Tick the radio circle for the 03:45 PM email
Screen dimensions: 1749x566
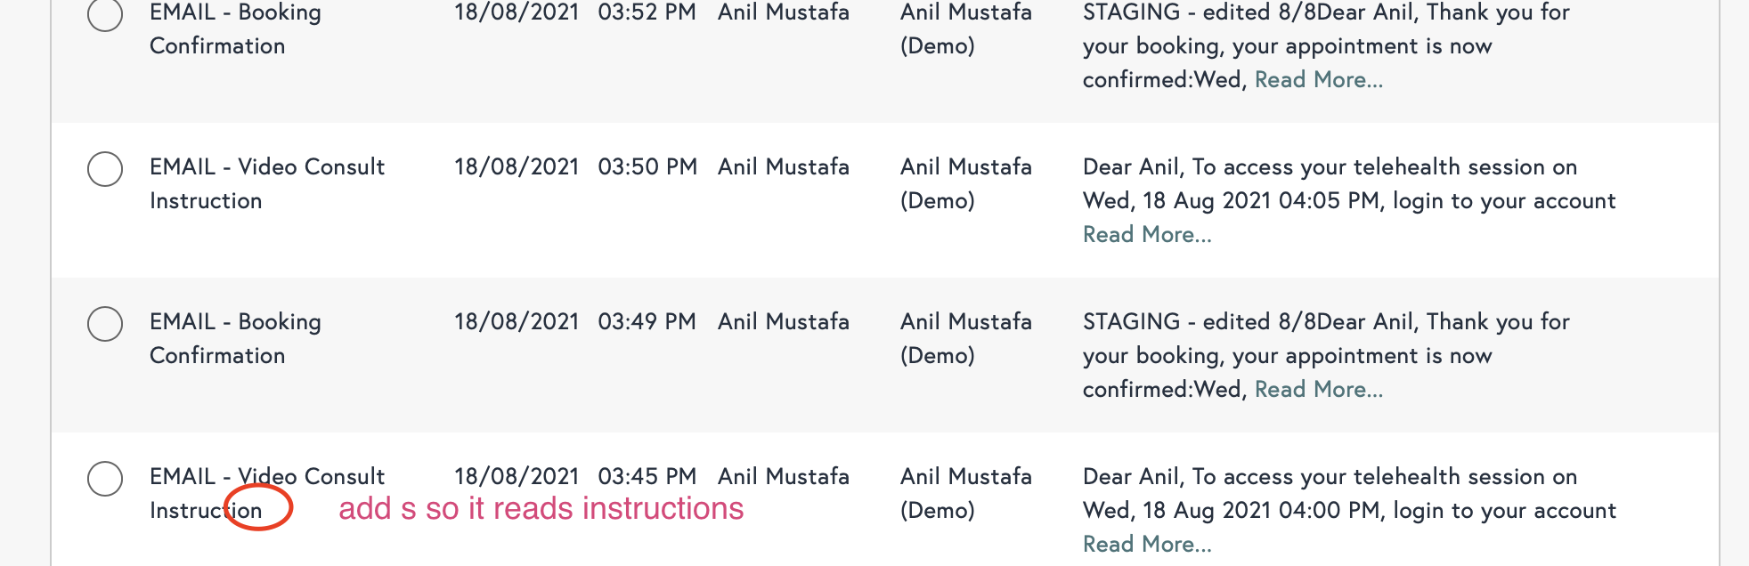[105, 479]
